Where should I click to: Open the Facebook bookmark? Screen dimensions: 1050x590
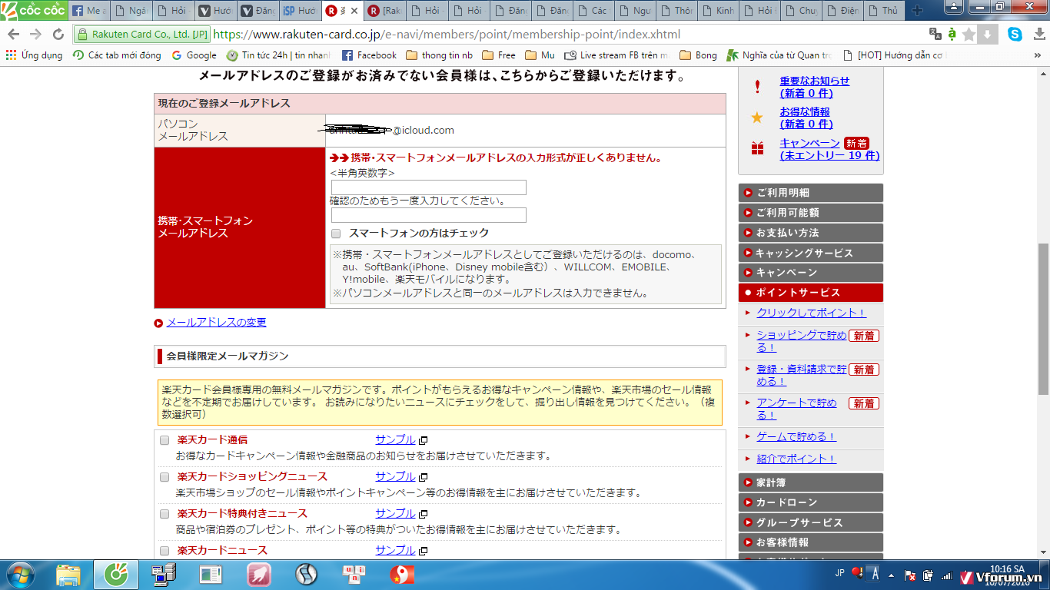[x=369, y=55]
